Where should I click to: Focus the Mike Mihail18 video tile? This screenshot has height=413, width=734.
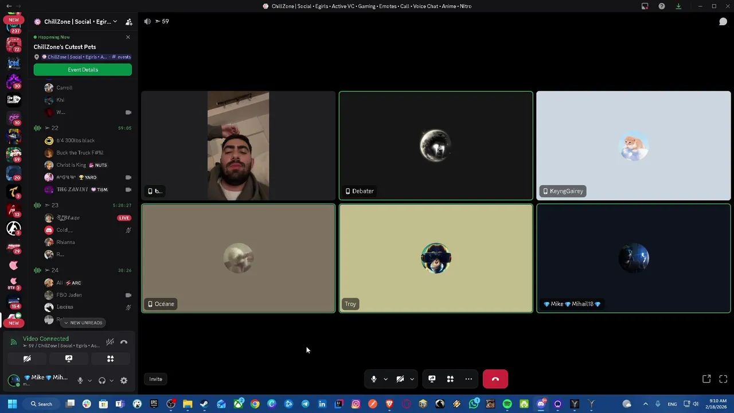click(634, 258)
